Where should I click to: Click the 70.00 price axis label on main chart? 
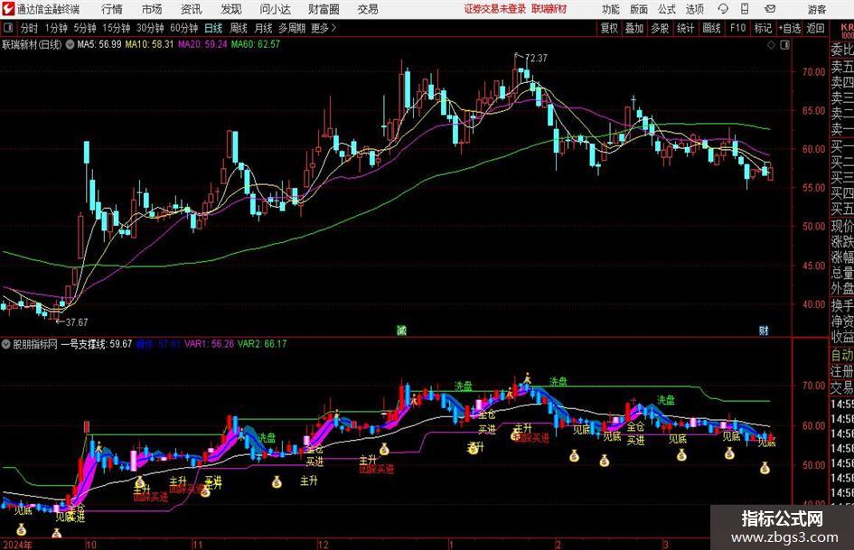(813, 71)
